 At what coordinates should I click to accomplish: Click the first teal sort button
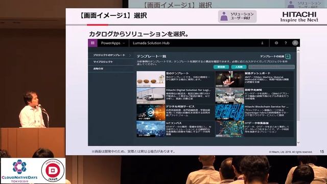(221, 67)
